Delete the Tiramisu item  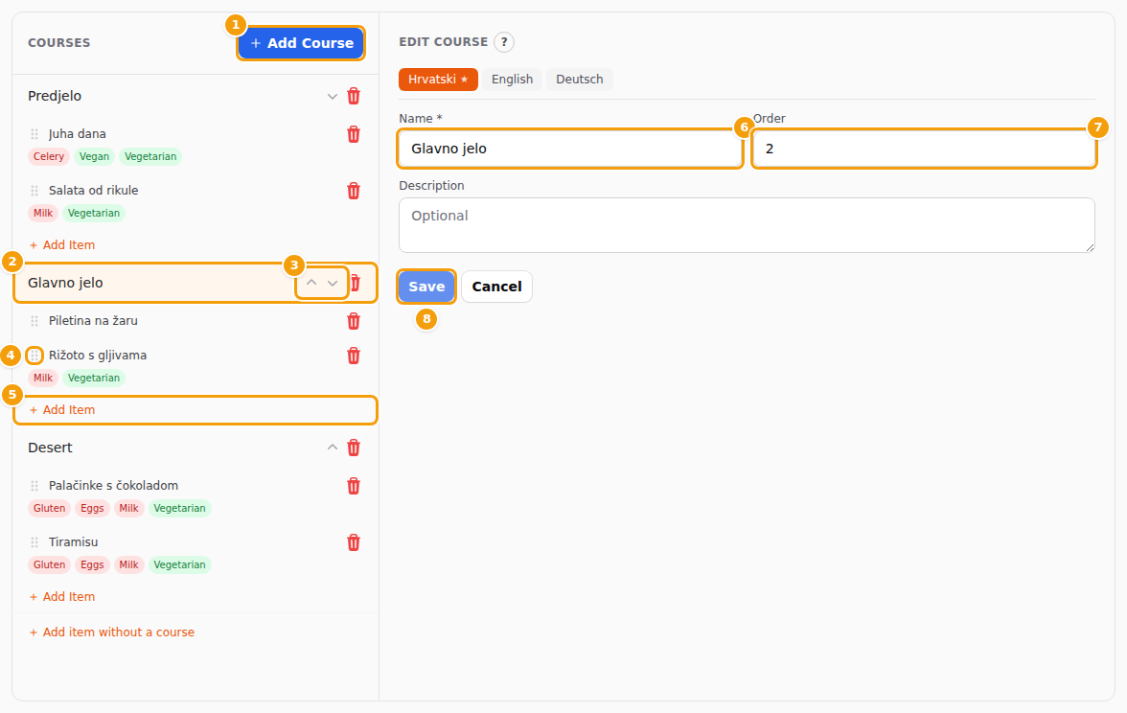[354, 542]
